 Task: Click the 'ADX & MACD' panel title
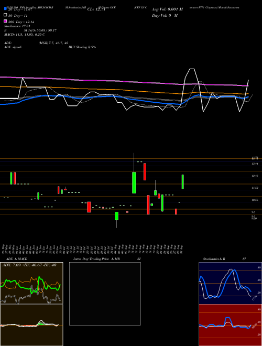[17, 259]
